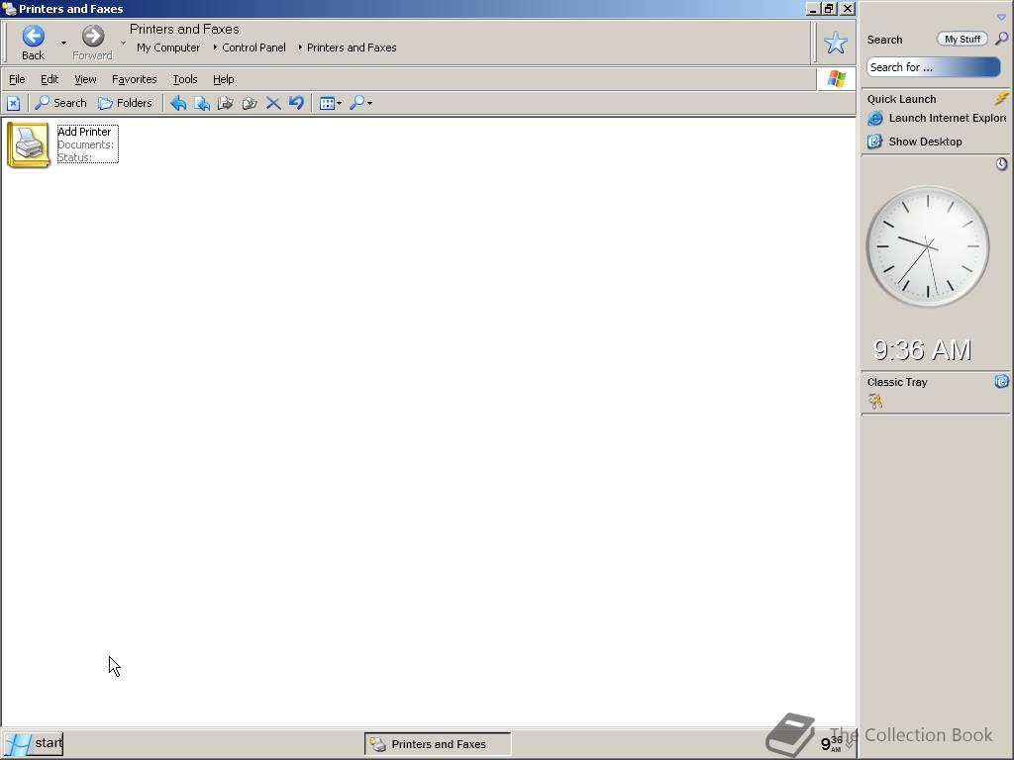Click the greyed Forward arrow icon

tap(92, 36)
